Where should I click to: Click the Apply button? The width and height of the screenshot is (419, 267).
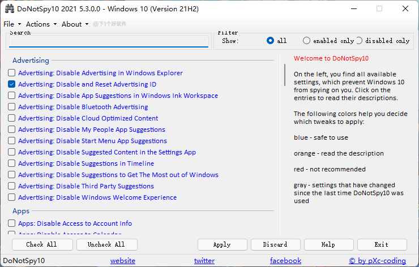222,244
